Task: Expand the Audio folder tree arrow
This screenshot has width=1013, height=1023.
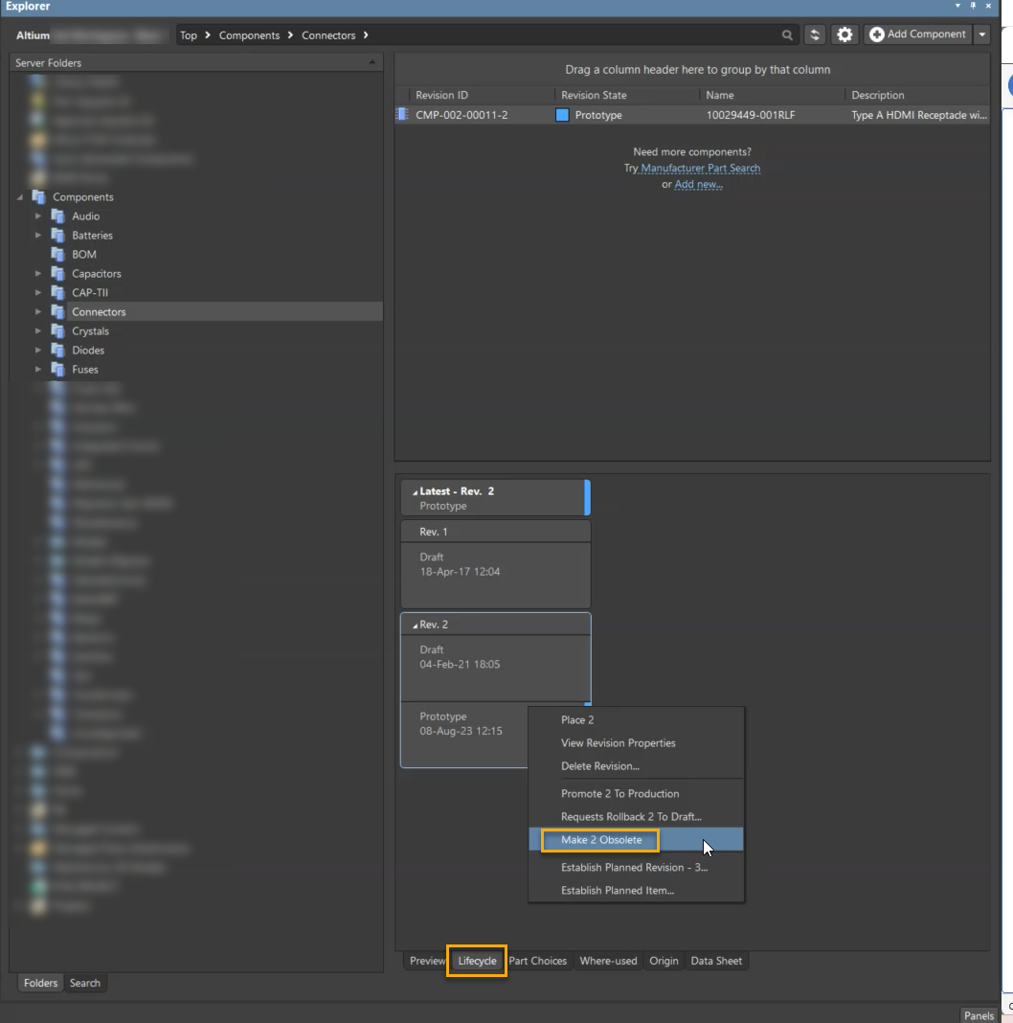Action: (38, 216)
